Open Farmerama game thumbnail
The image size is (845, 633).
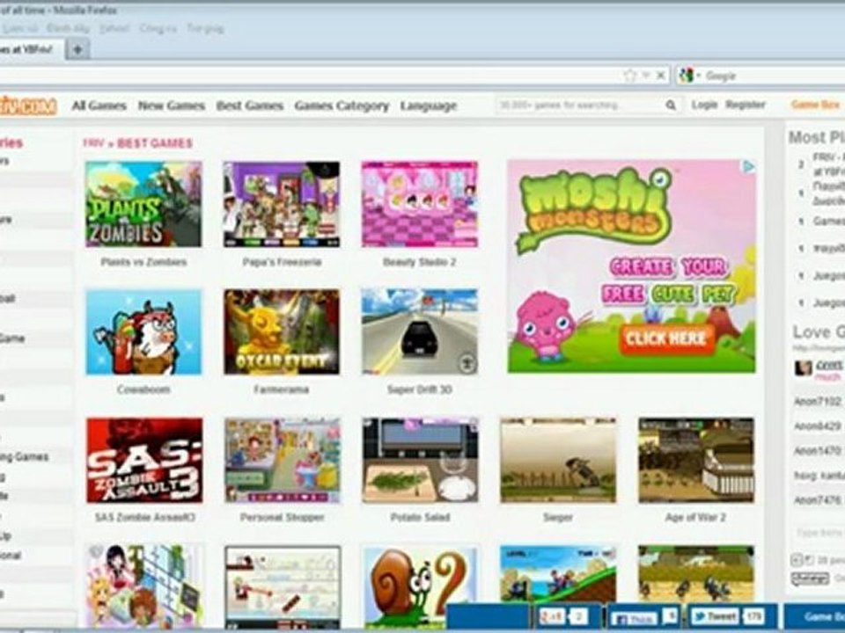282,331
